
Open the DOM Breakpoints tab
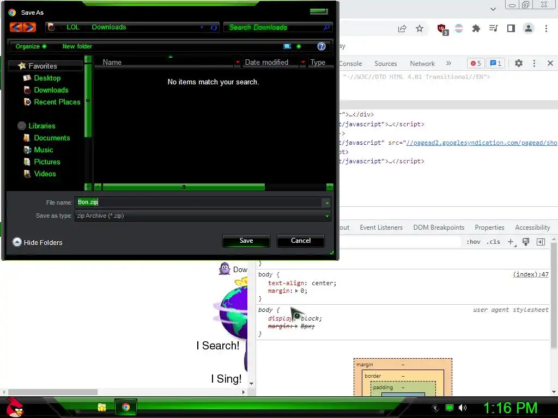[x=439, y=228]
